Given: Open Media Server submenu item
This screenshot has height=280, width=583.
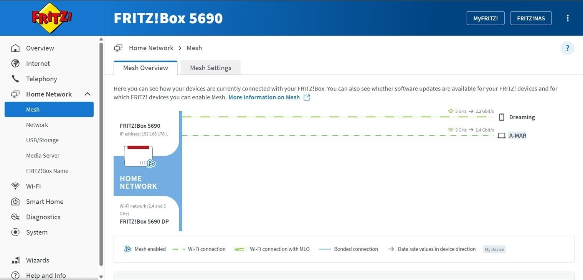Looking at the screenshot, I should [43, 156].
